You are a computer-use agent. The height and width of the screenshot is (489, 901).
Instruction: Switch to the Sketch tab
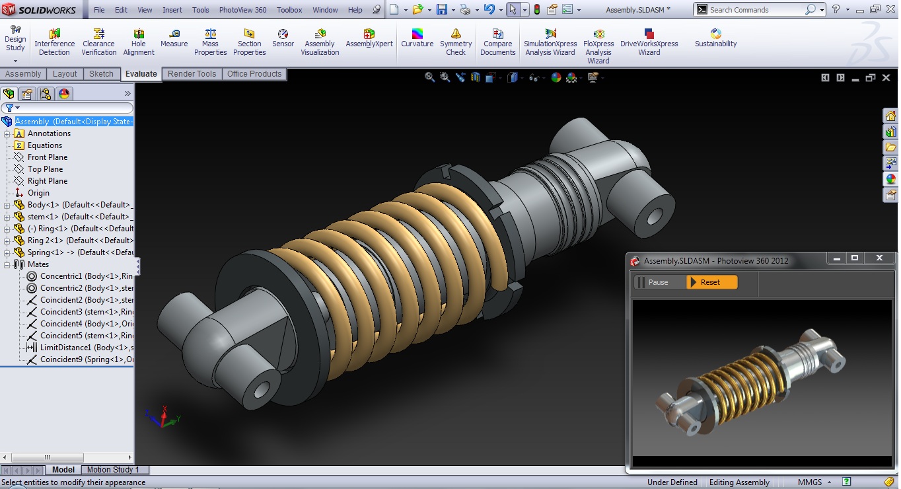point(101,74)
